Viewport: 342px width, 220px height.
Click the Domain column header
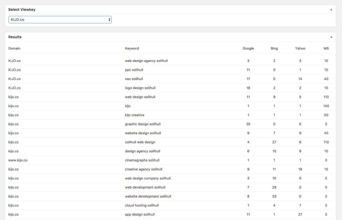click(x=14, y=48)
